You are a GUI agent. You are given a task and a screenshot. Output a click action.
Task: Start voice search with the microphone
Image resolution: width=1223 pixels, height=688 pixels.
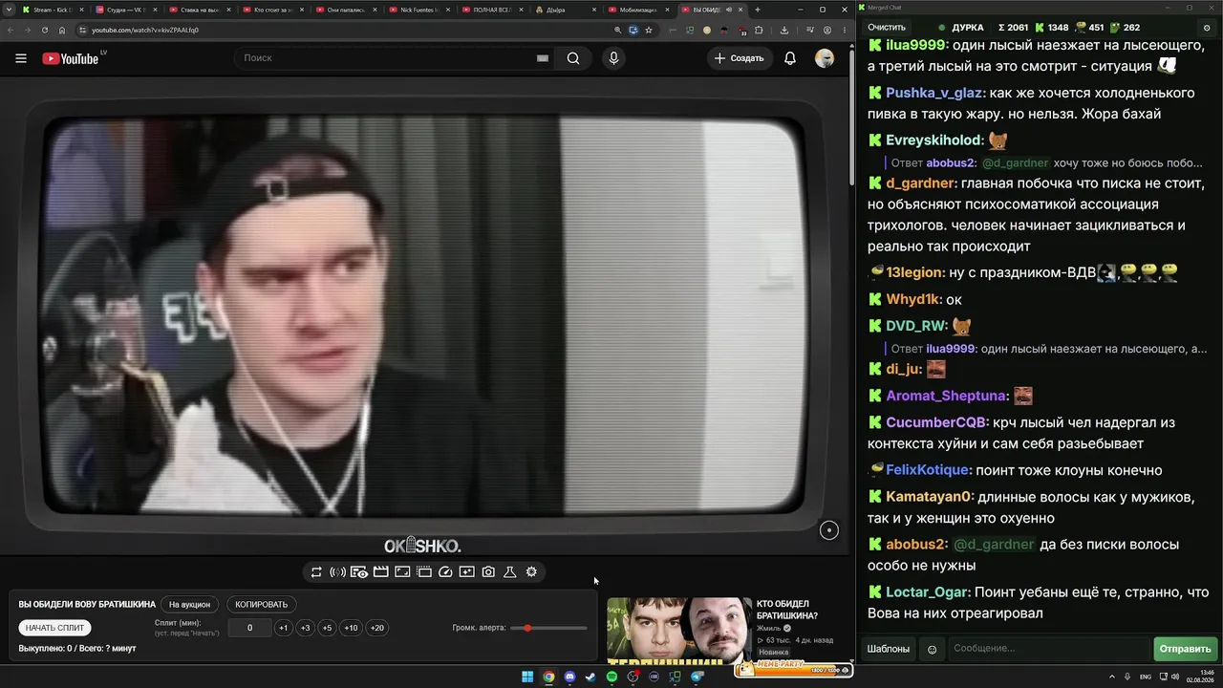coord(613,58)
